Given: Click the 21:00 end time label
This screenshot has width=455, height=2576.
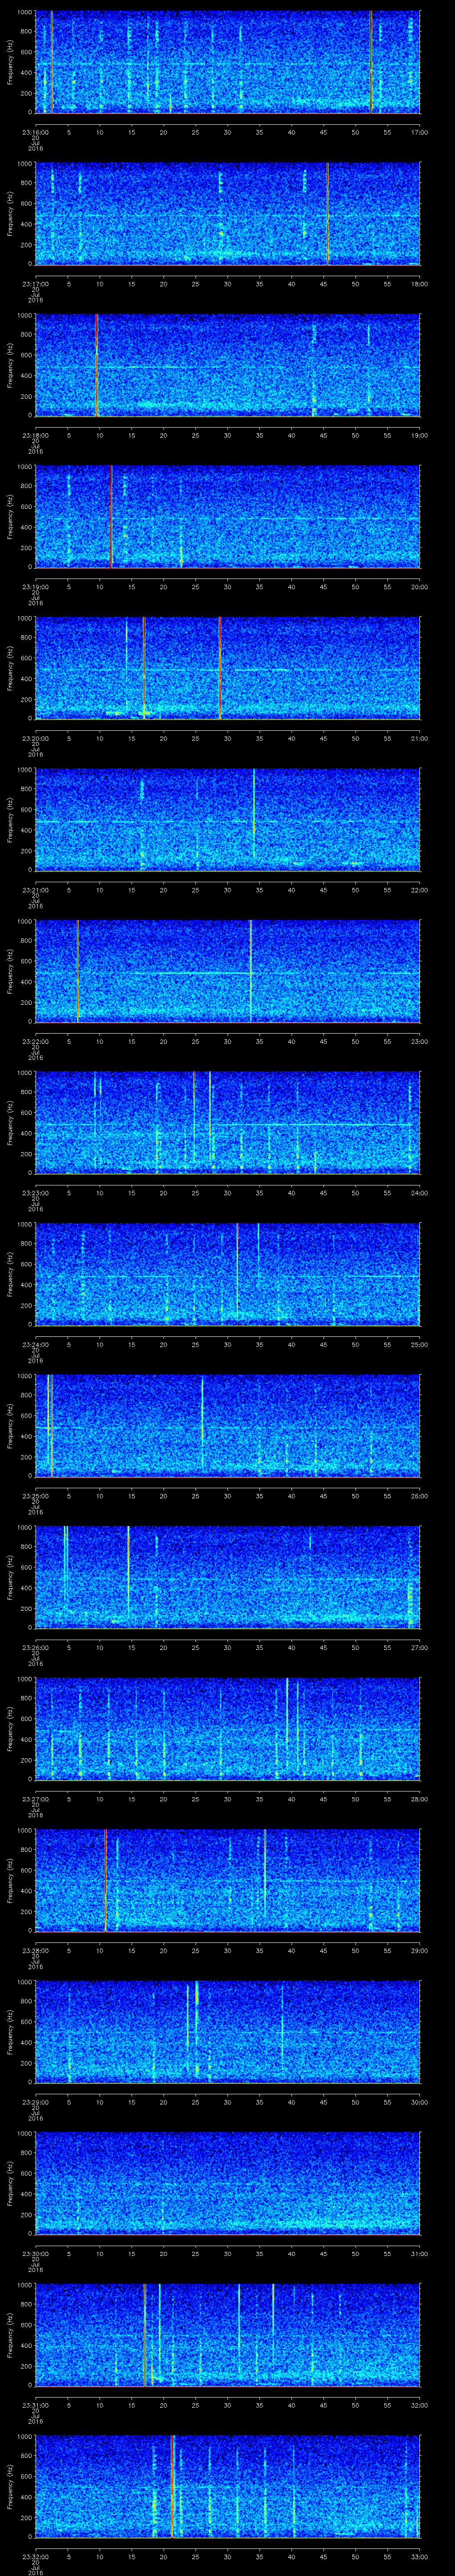Looking at the screenshot, I should point(419,738).
